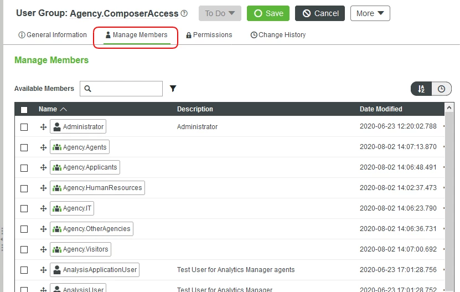Check the Agency.OtherAgencies checkbox
The image size is (460, 292).
click(24, 229)
